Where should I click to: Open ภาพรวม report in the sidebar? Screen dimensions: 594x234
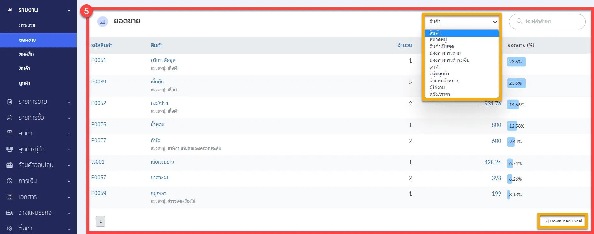[27, 25]
